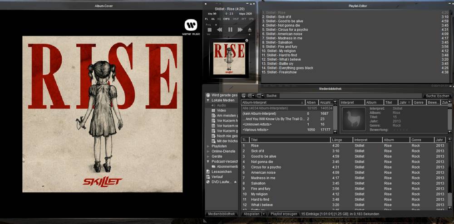Image resolution: width=454 pixels, height=224 pixels.
Task: Click the eject icon next to DVD Laufwerk
Action: pyautogui.click(x=235, y=182)
